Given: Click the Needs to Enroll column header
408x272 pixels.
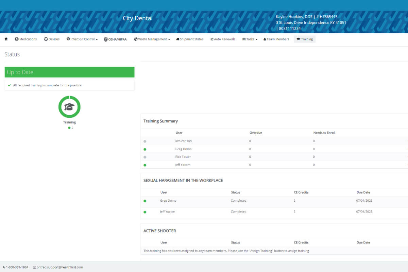Looking at the screenshot, I should 324,133.
